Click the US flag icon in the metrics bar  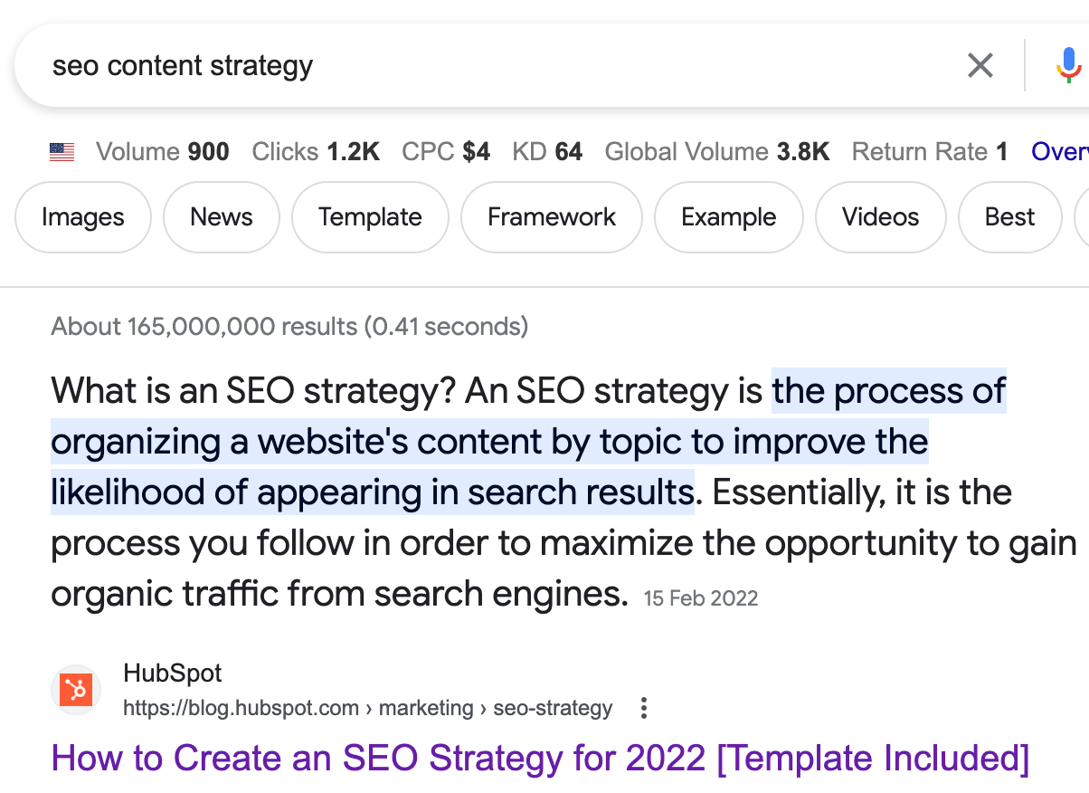pyautogui.click(x=61, y=151)
